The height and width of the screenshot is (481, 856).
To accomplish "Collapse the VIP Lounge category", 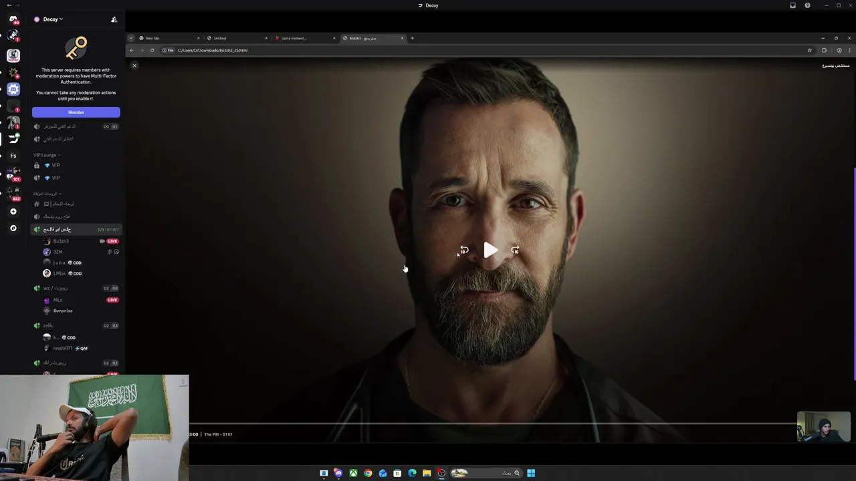I will coord(47,155).
